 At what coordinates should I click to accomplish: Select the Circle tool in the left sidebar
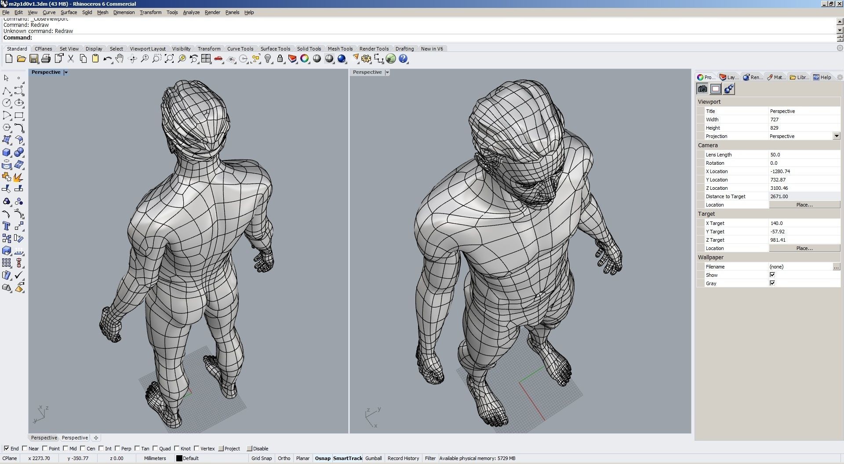[7, 103]
